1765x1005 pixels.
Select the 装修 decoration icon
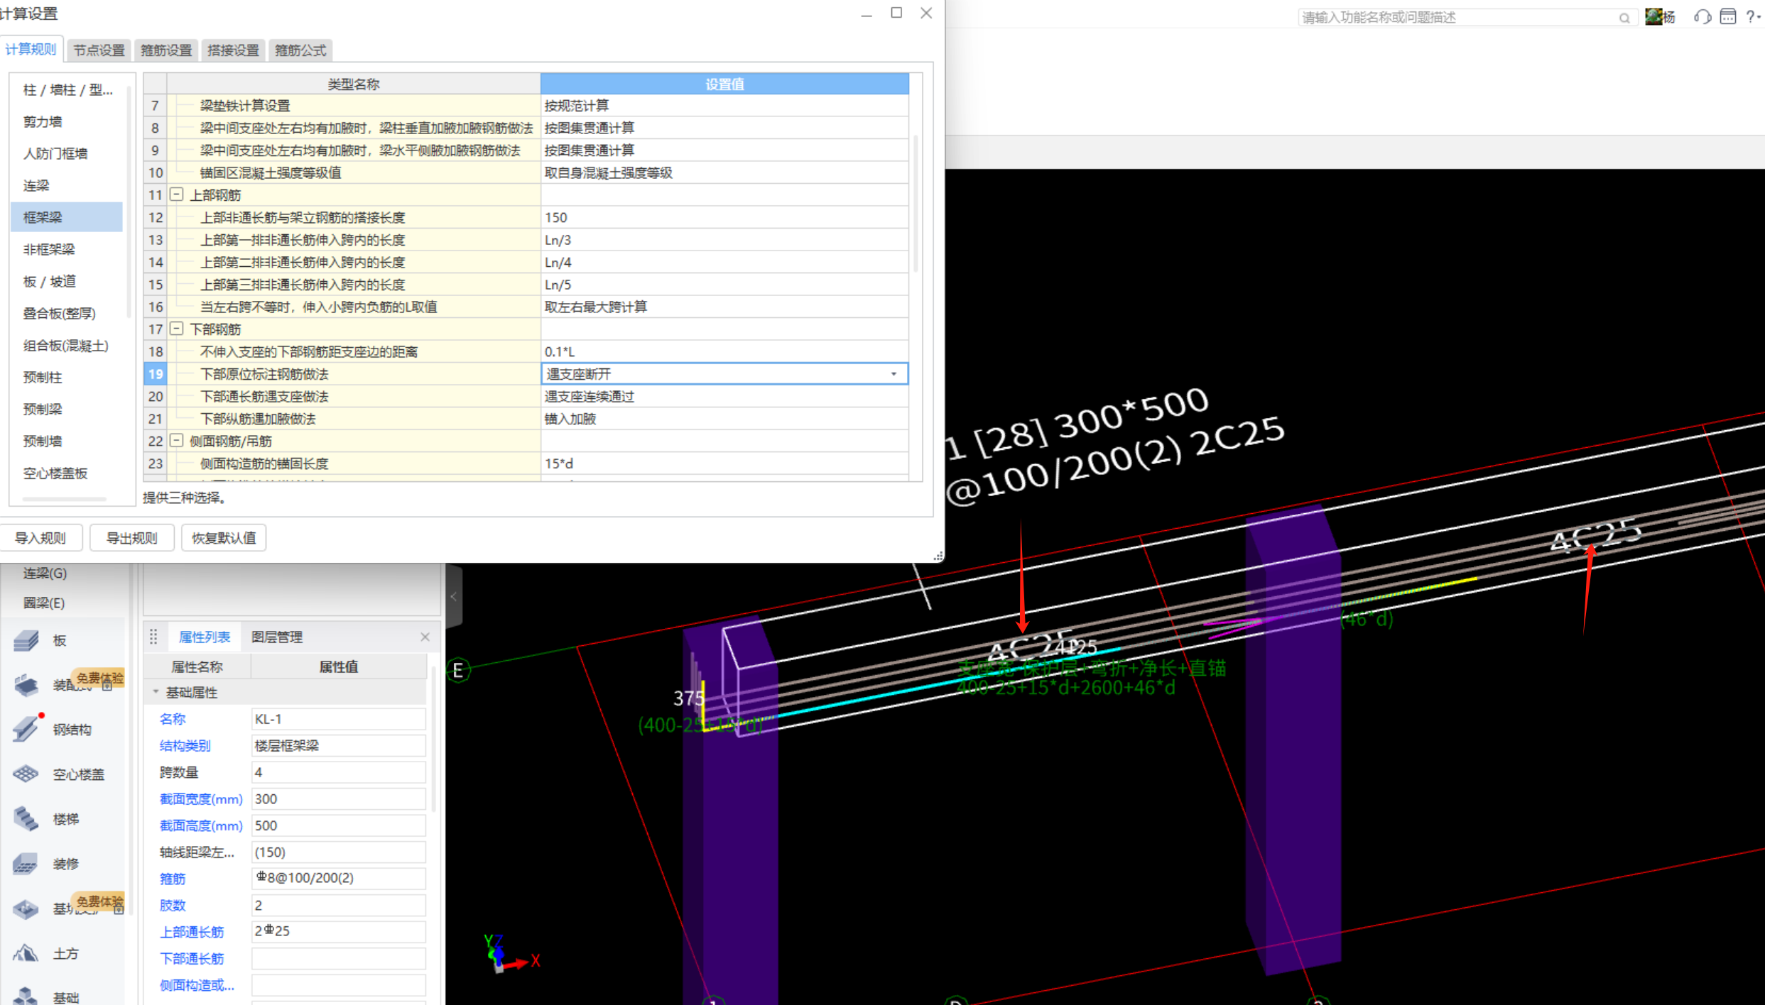[26, 863]
